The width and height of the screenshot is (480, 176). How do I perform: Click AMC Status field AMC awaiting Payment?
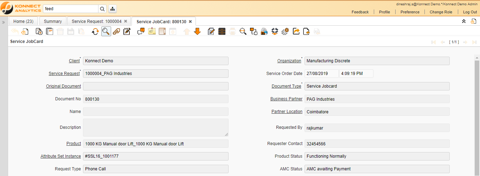(x=377, y=169)
